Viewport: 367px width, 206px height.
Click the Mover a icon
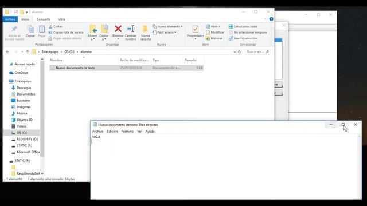coord(93,29)
